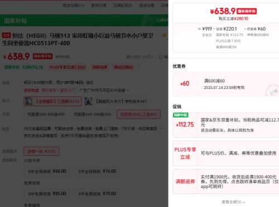Select 6年全保换新 ¥86.00 protection plan
The image size is (279, 207).
(x=47, y=171)
